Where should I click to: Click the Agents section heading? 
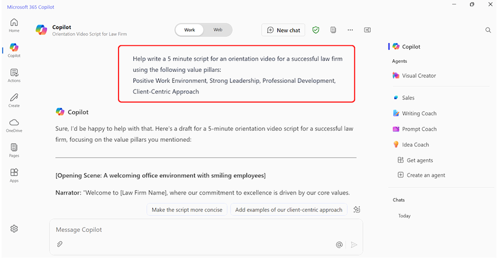(399, 61)
